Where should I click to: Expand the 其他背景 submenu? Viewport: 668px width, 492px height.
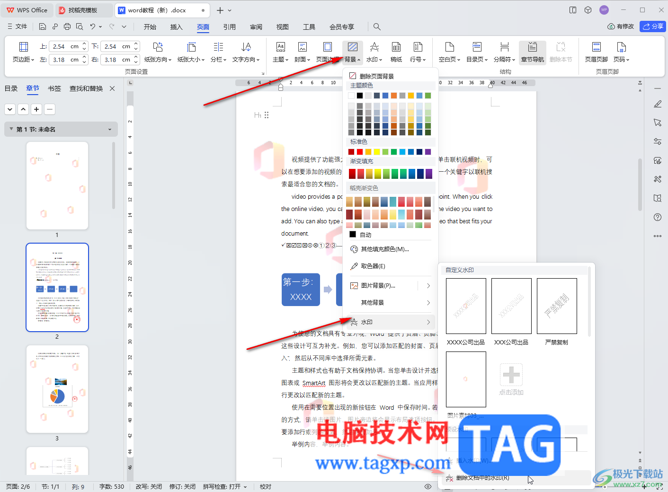click(391, 303)
